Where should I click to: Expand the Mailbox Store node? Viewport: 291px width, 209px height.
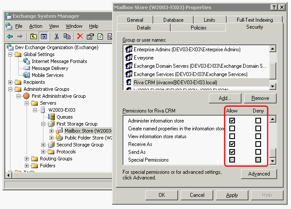51,131
